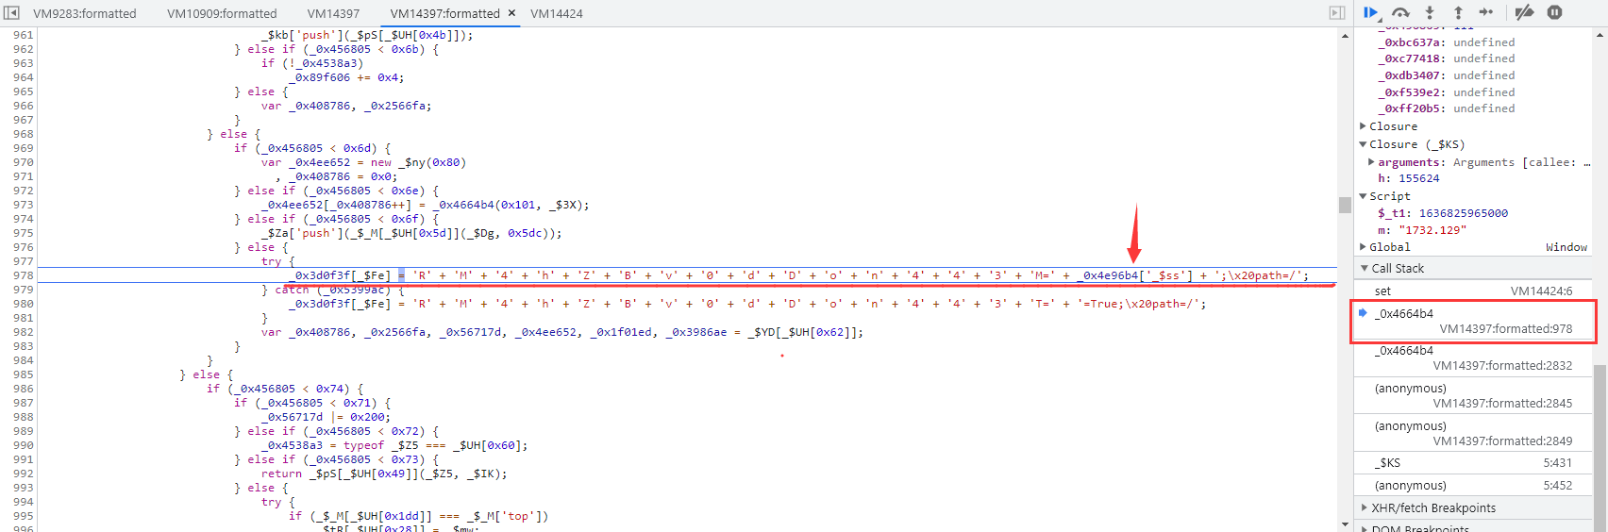Viewport: 1608px width, 532px height.
Task: Click the Step button
Action: pos(1486,12)
